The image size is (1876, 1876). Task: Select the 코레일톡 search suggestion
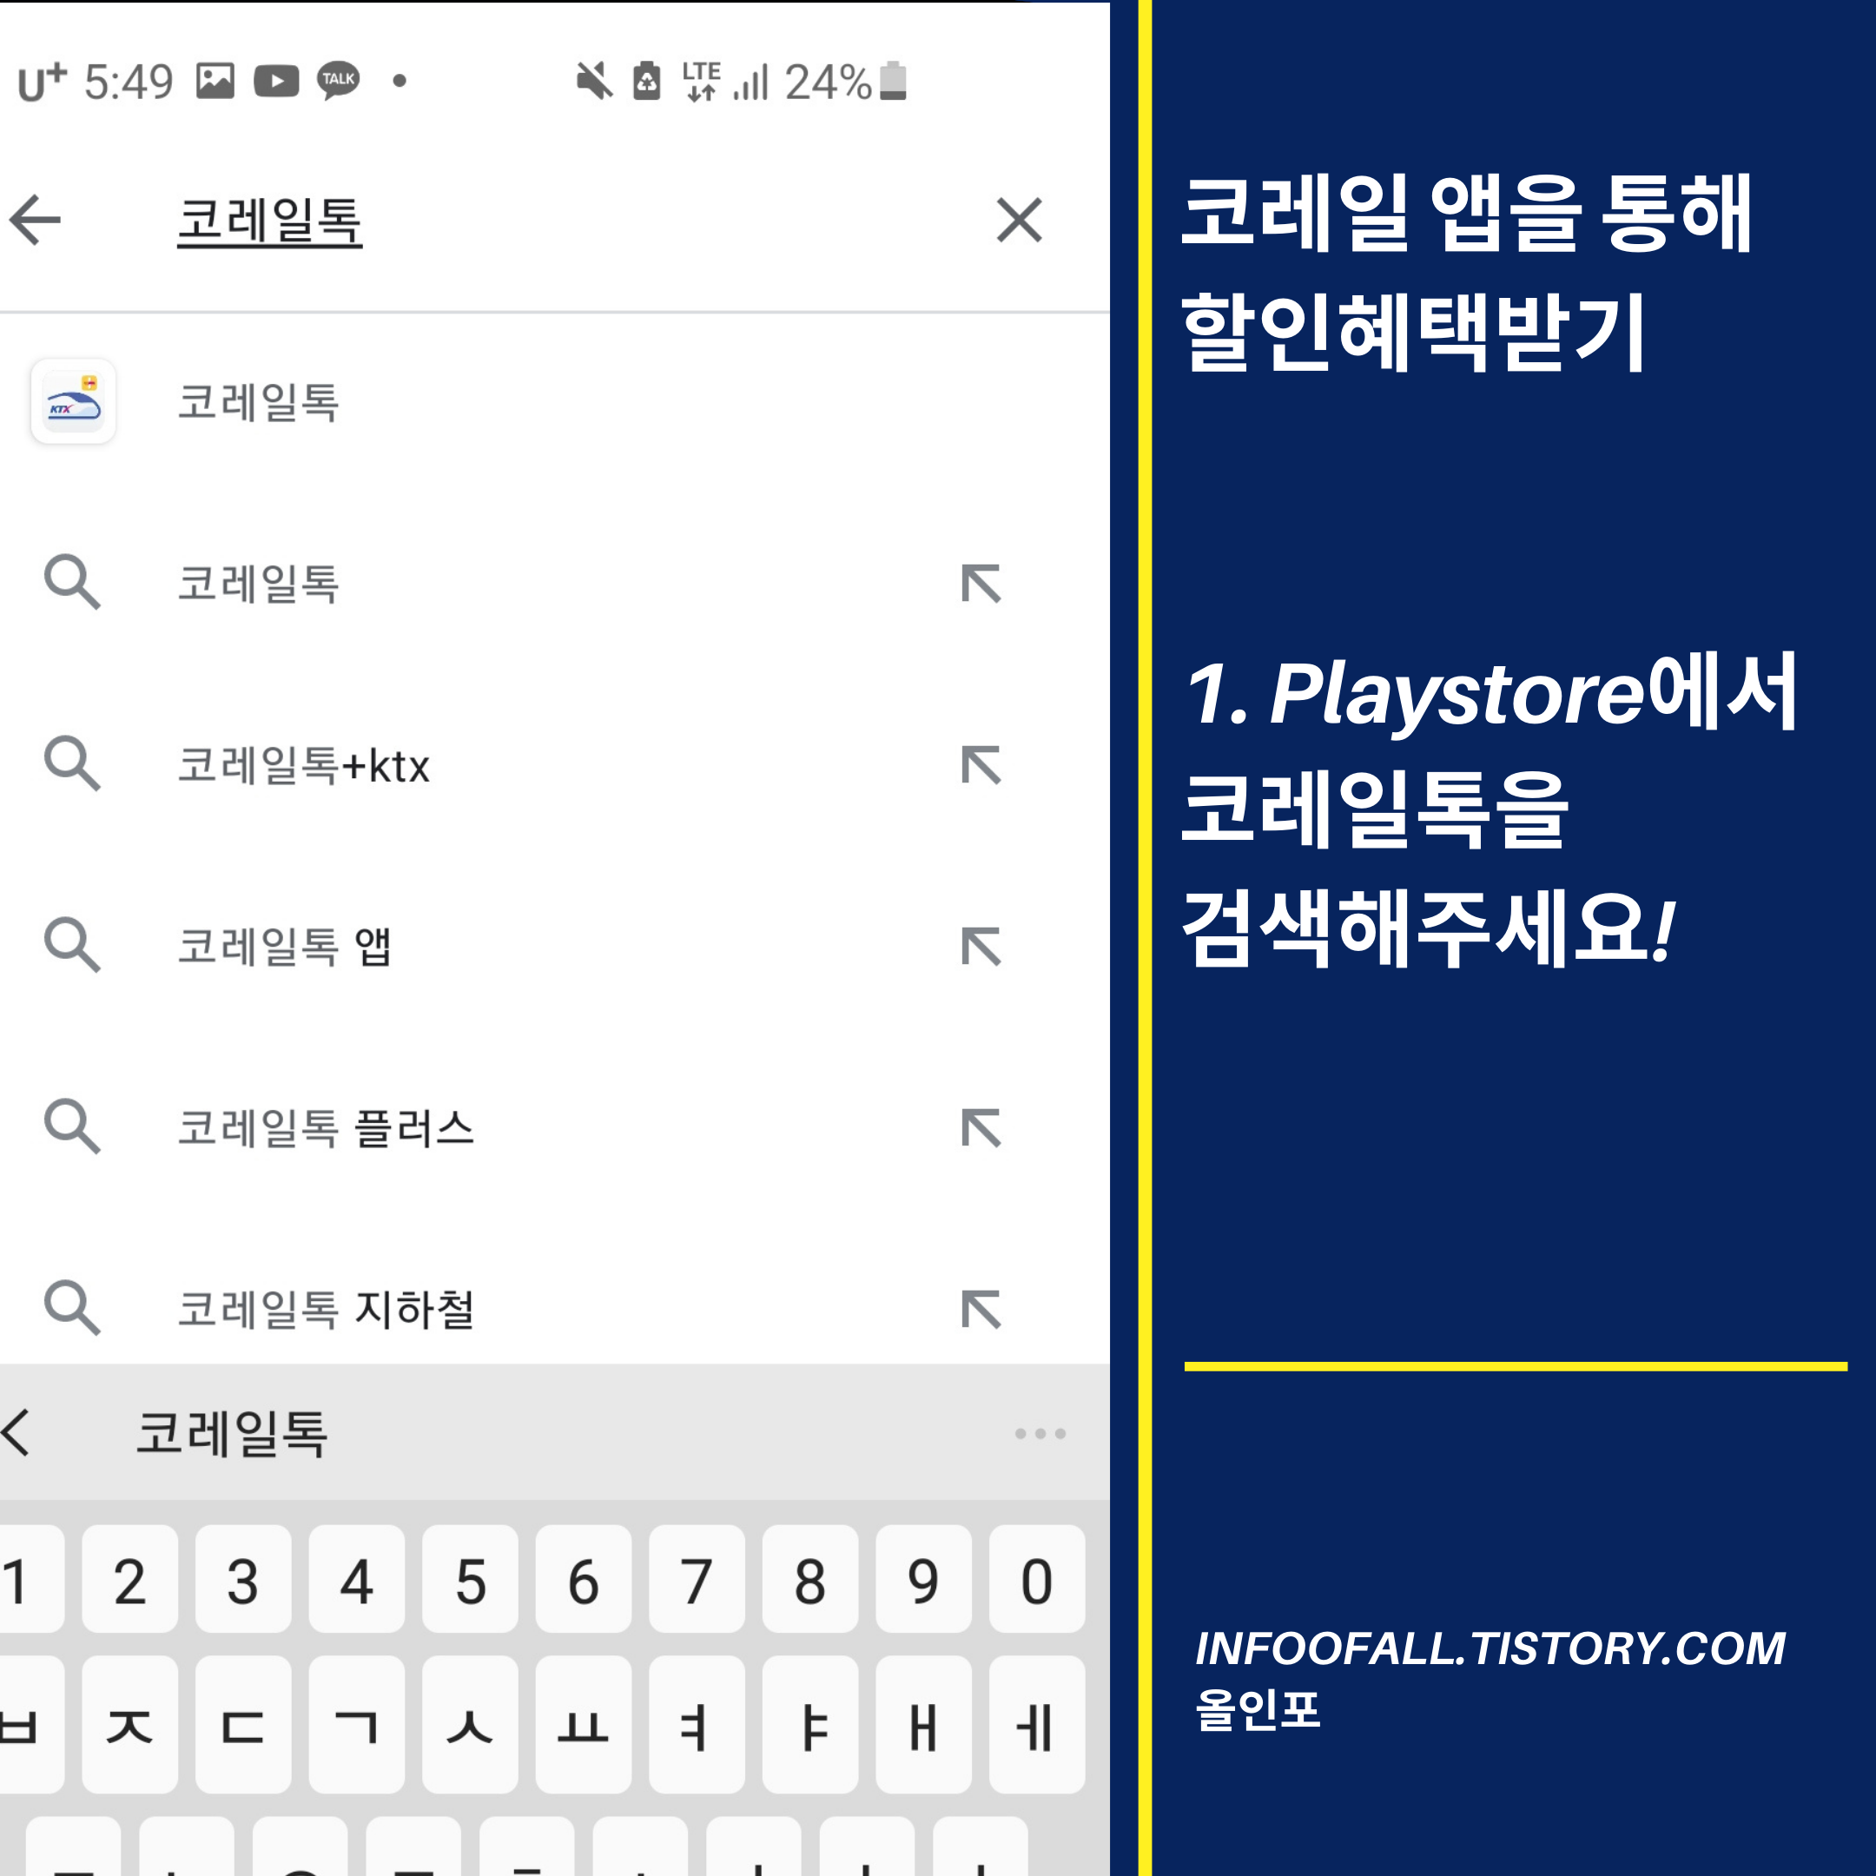tap(258, 584)
